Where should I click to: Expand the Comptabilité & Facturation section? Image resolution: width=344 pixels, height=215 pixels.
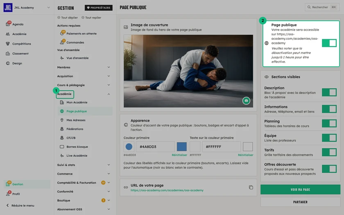tap(109, 183)
